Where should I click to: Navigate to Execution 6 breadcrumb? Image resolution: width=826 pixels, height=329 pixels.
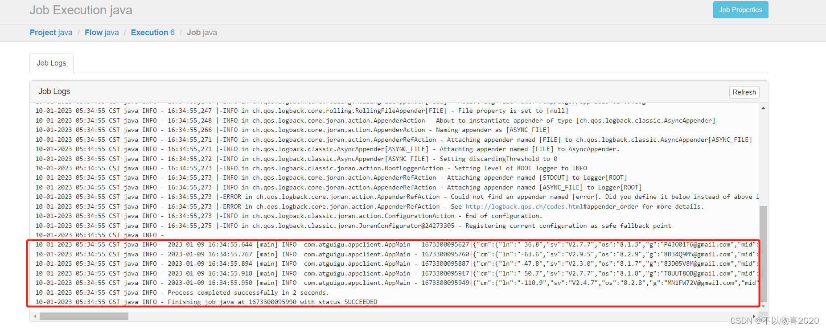click(153, 33)
